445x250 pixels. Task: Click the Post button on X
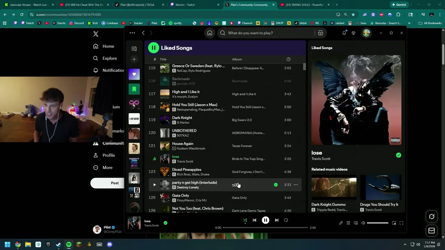click(x=108, y=183)
